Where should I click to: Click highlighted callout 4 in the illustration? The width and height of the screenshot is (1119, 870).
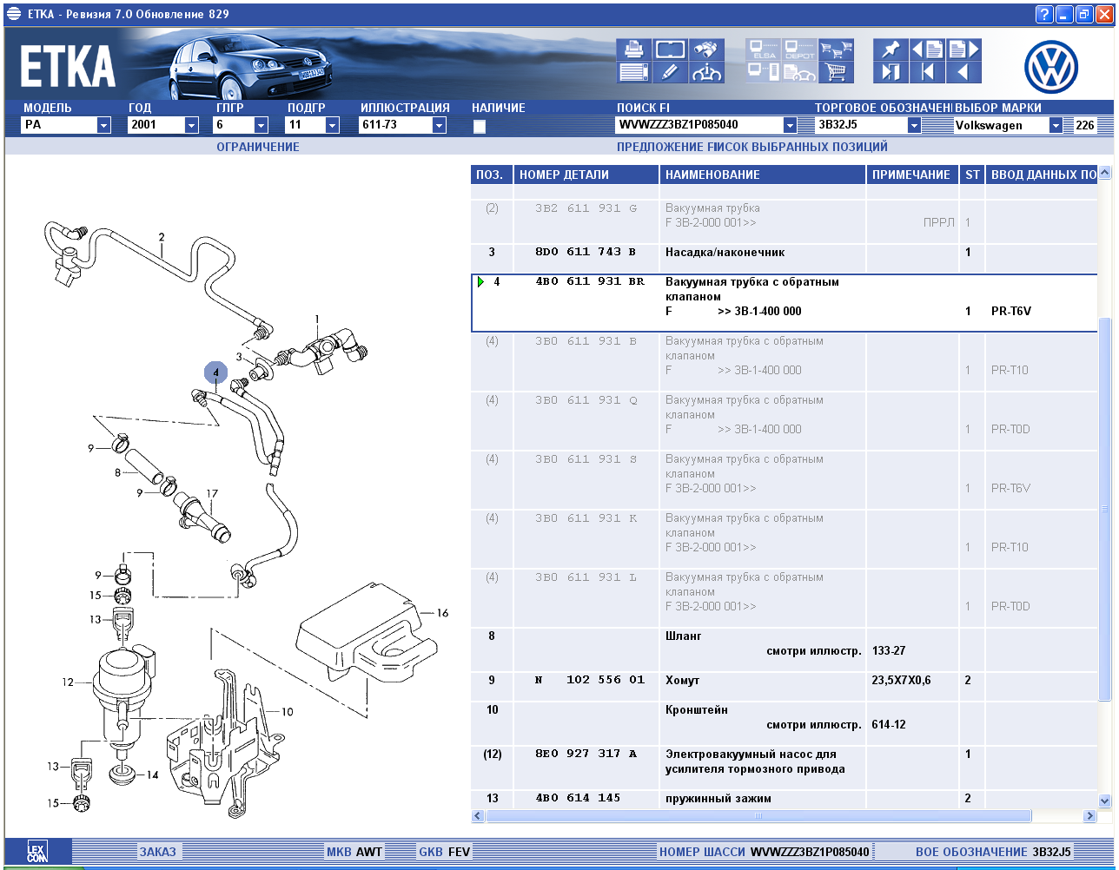point(215,372)
